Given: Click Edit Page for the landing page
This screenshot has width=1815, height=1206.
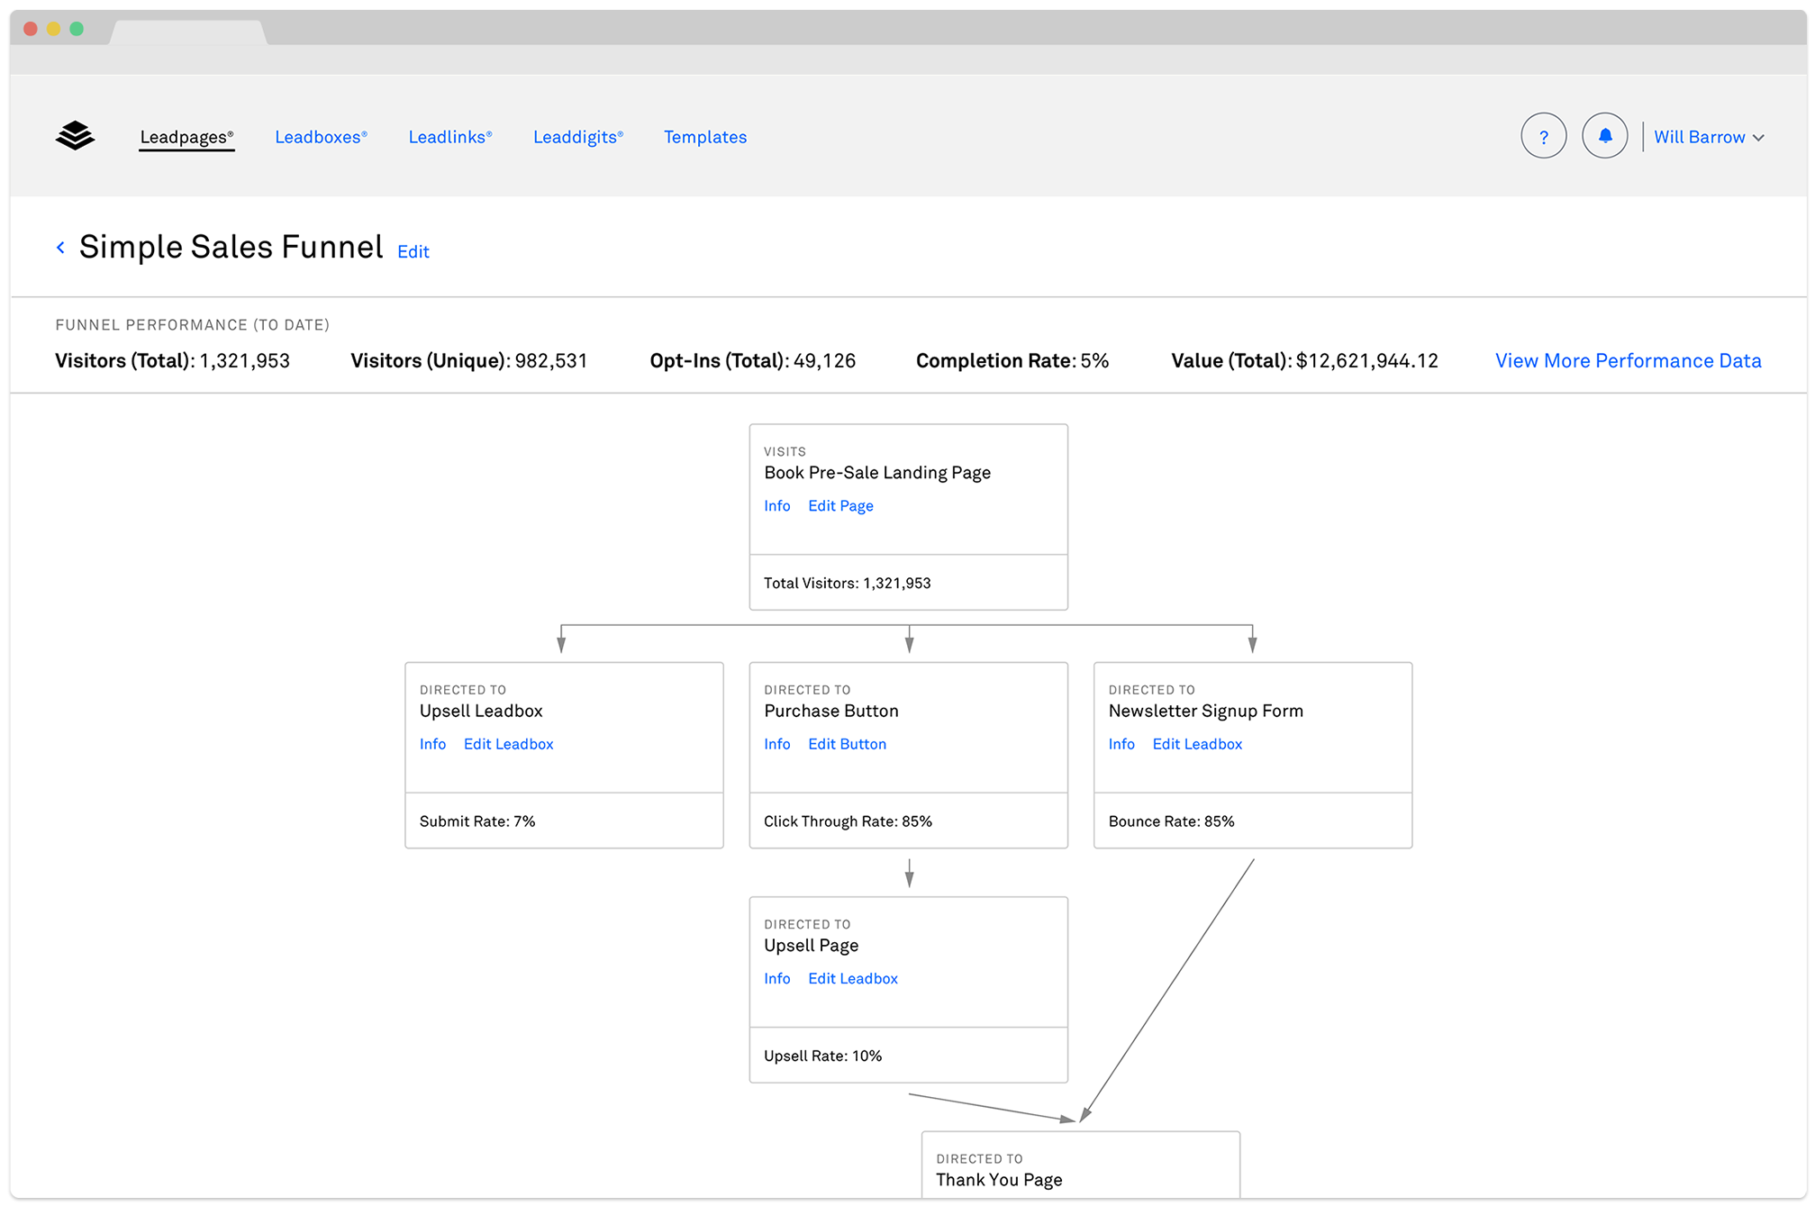Looking at the screenshot, I should [x=839, y=505].
